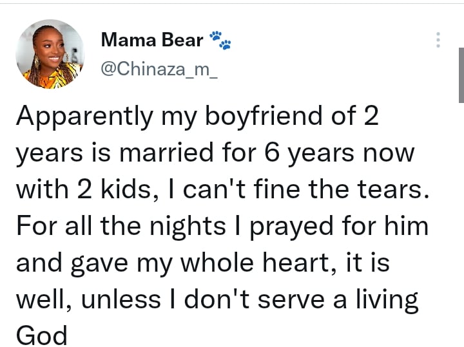The width and height of the screenshot is (464, 347).
Task: Click the word "God" ending the tweet
Action: tap(41, 335)
